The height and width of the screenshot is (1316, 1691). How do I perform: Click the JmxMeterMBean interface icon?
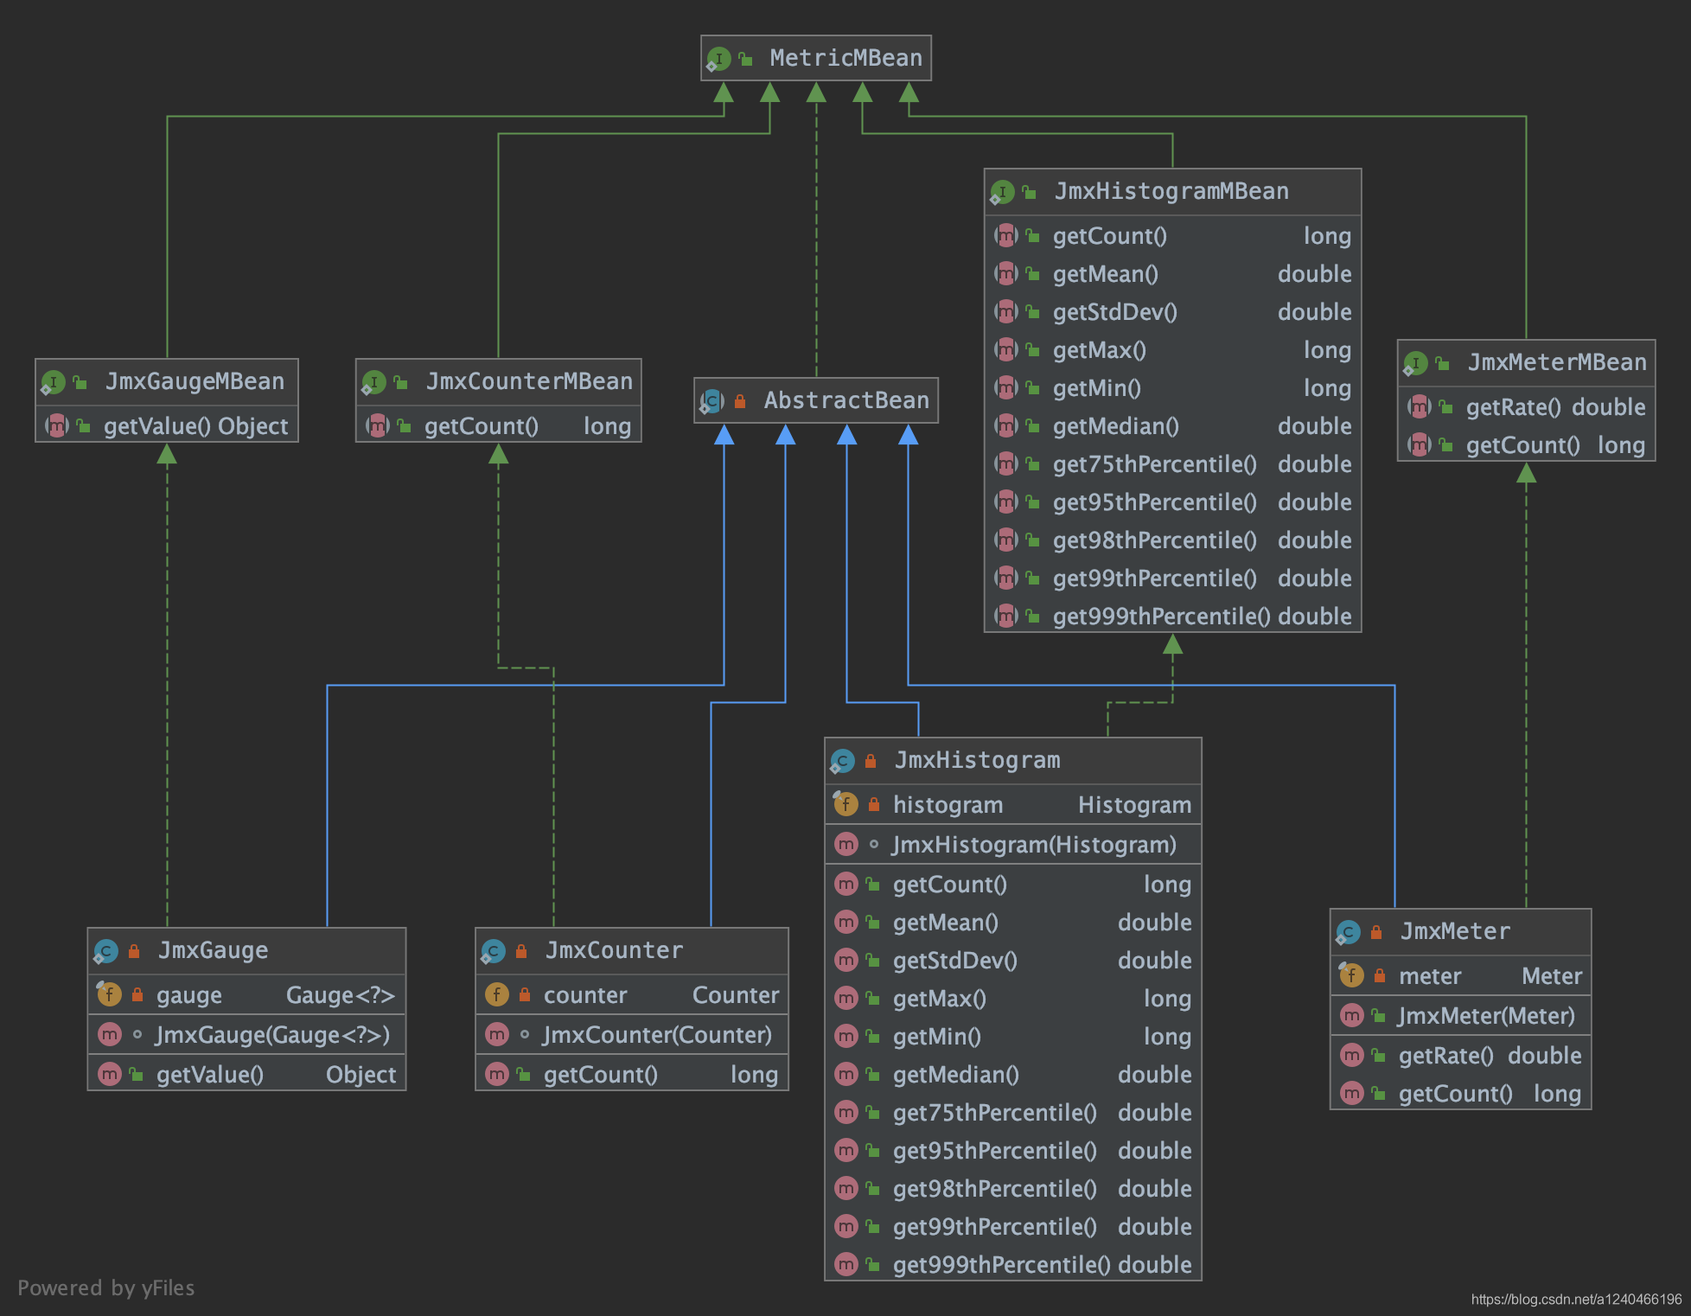click(x=1415, y=362)
